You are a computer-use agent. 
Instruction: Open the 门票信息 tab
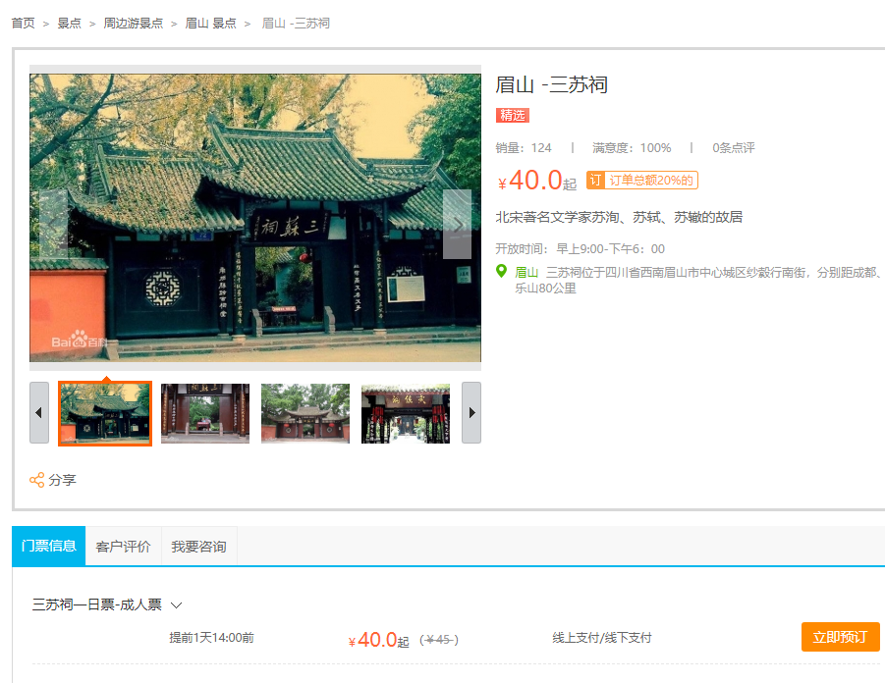49,546
